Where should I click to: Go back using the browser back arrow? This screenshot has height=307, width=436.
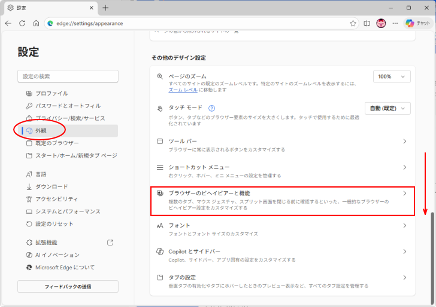(x=8, y=23)
